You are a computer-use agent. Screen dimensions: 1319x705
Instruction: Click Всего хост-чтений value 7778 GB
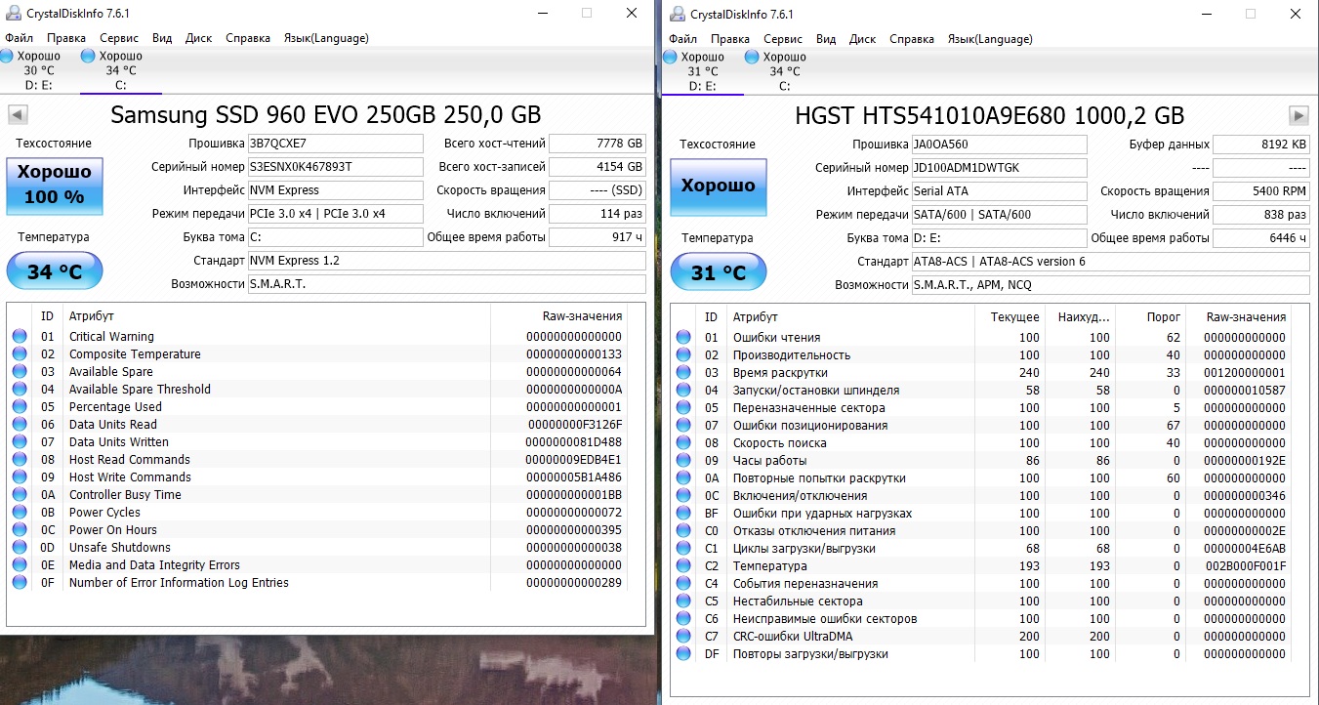click(x=598, y=144)
